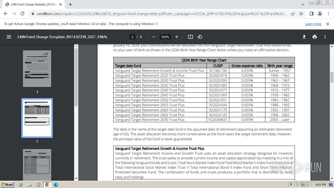Open the Windows Start menu
The height and width of the screenshot is (188, 334).
[x=7, y=185]
